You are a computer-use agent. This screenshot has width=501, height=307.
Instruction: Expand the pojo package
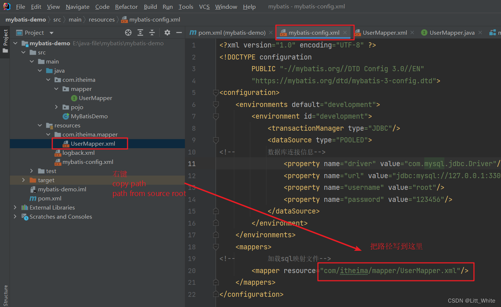pyautogui.click(x=56, y=107)
